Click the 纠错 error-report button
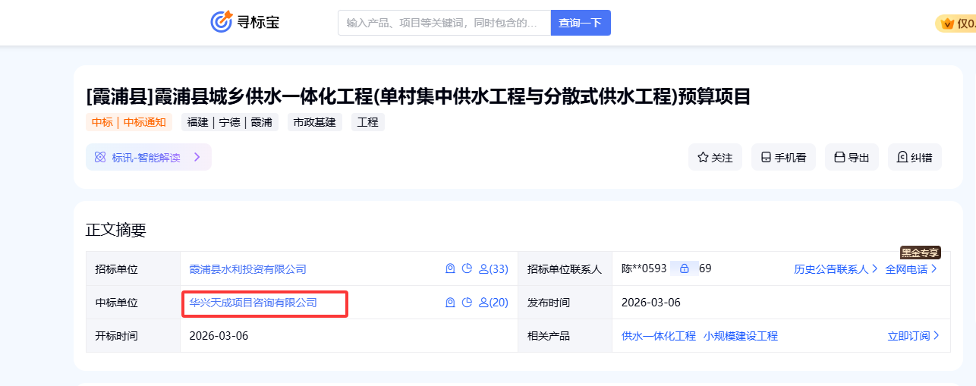976x386 pixels. [915, 157]
